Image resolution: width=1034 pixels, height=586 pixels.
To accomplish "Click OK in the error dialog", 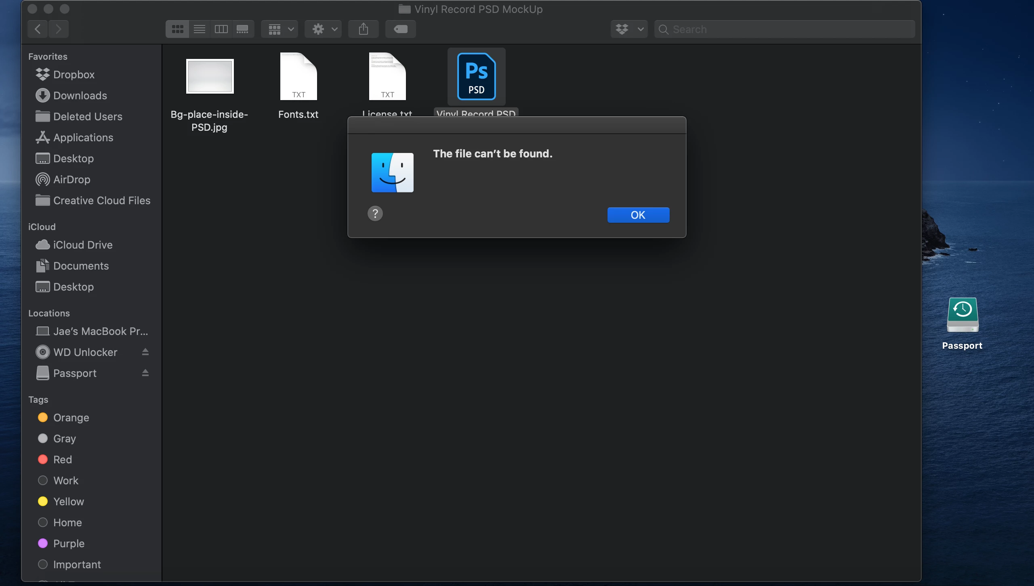I will tap(638, 215).
